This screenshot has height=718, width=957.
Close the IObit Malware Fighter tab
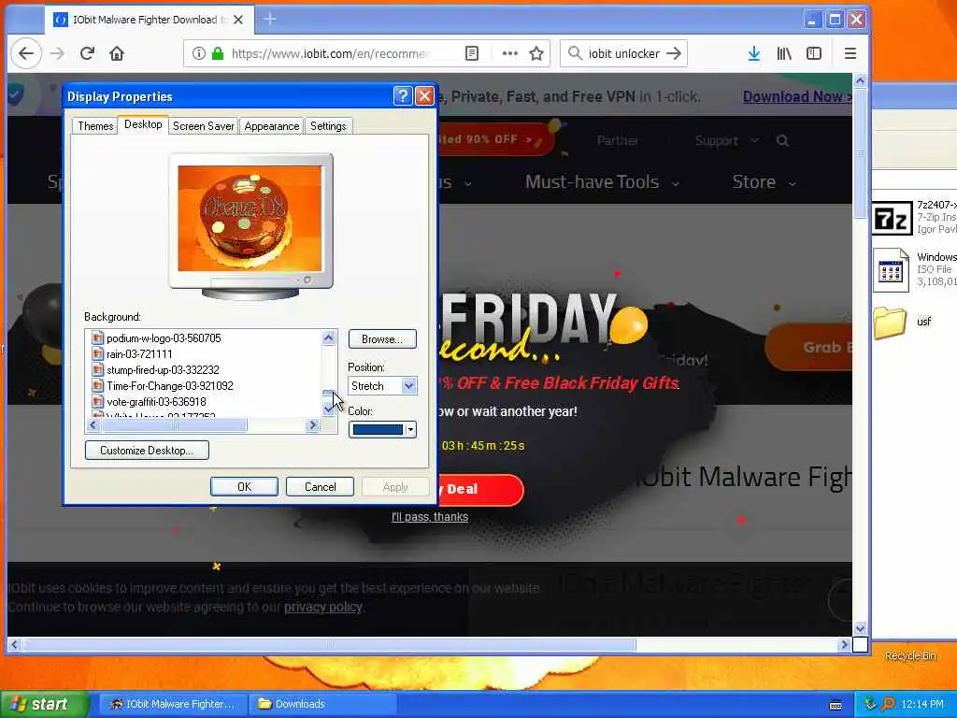(238, 20)
